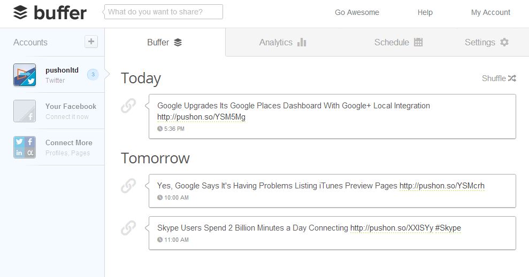Click the Your Facebook placeholder icon
529x277 pixels.
(x=25, y=111)
